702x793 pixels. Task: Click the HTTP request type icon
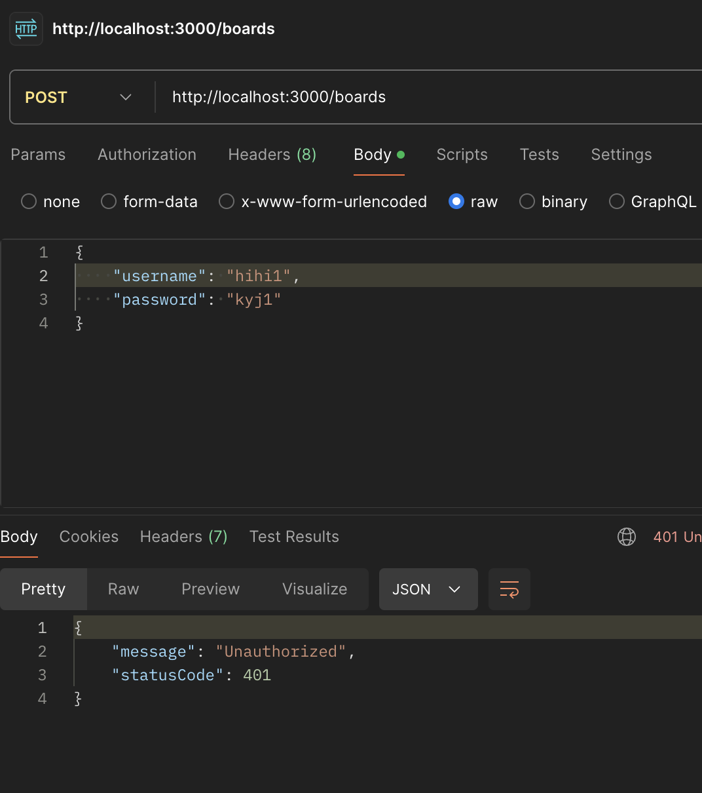(x=26, y=29)
